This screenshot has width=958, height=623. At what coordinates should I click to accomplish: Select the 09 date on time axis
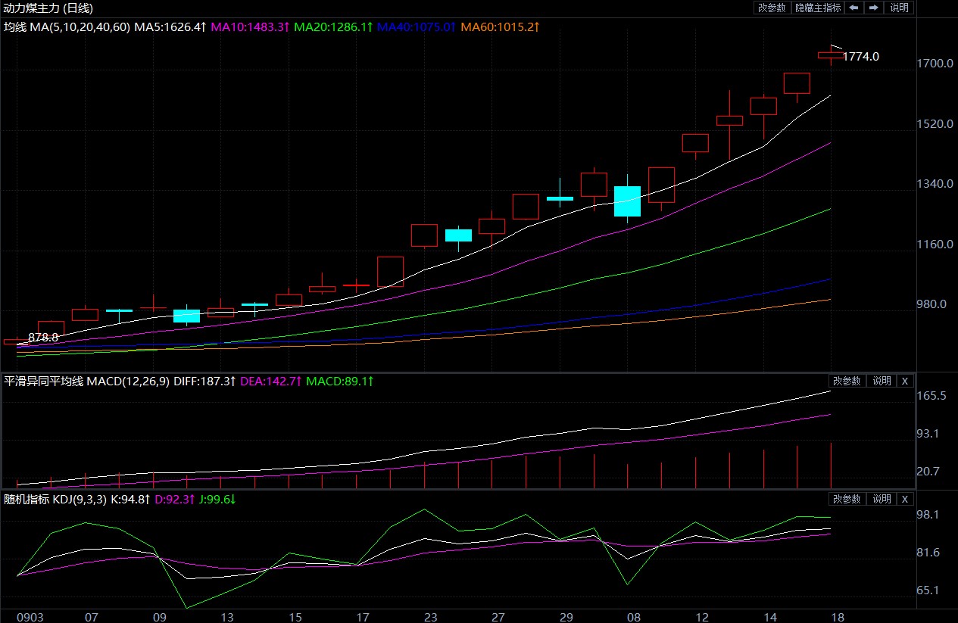(159, 617)
